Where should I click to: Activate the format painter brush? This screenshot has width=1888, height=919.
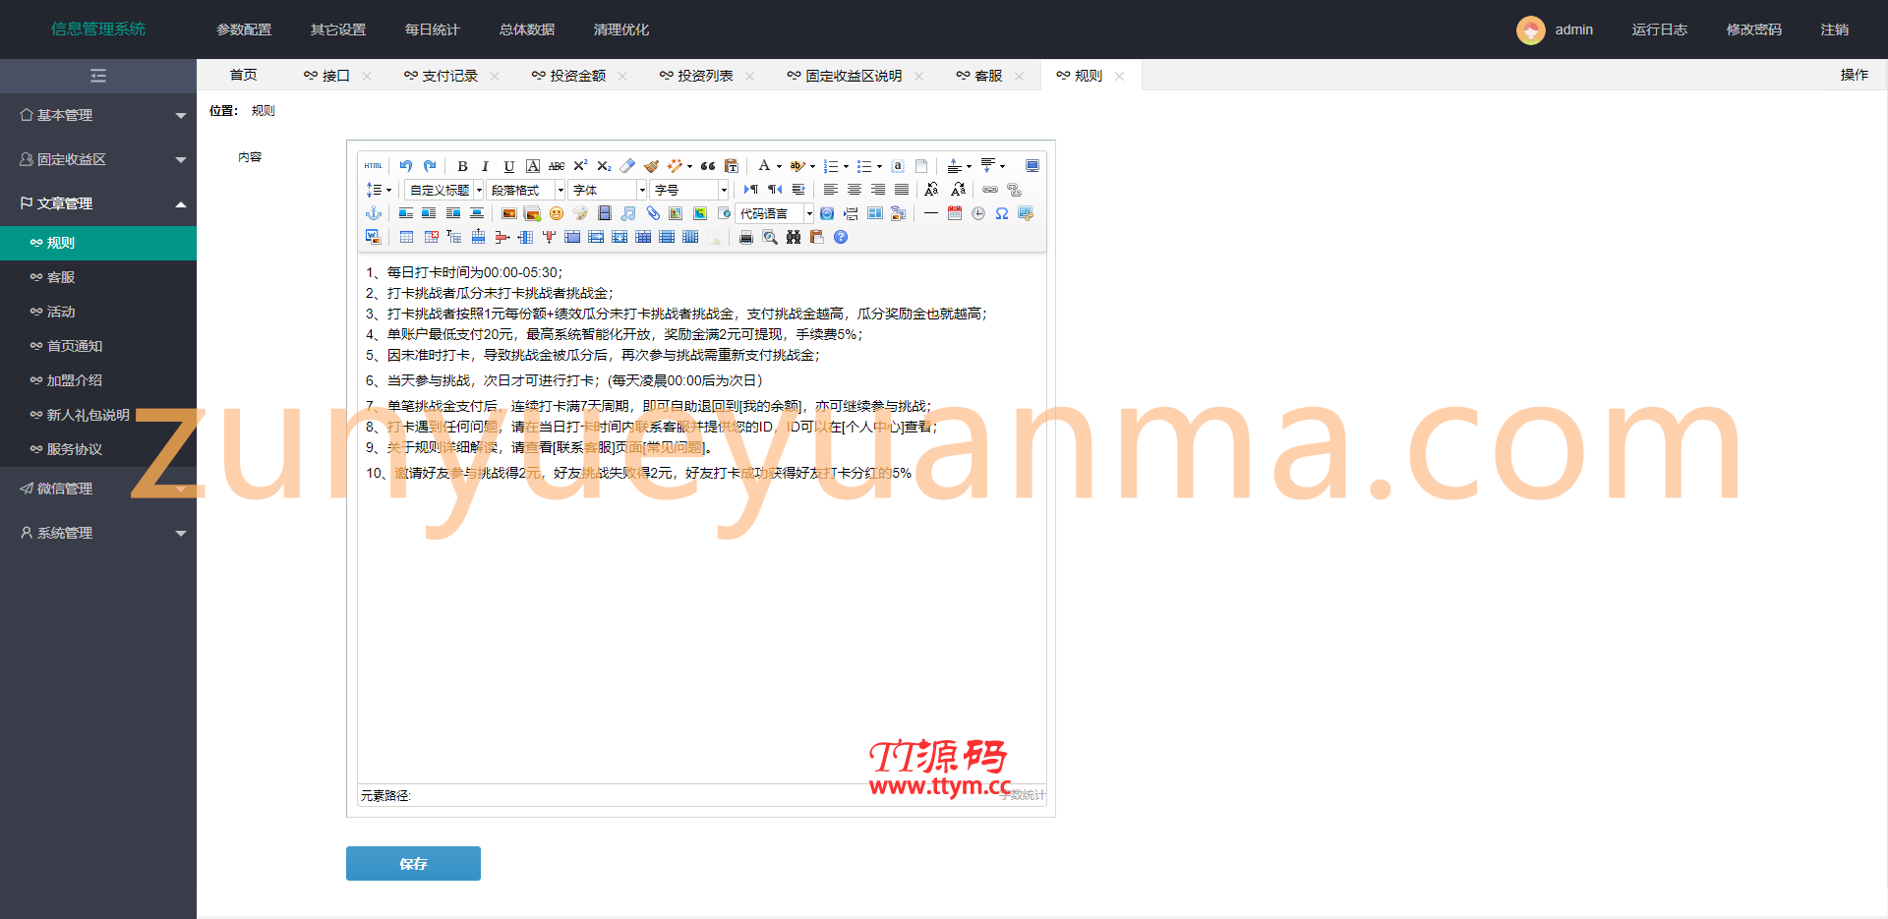(651, 166)
